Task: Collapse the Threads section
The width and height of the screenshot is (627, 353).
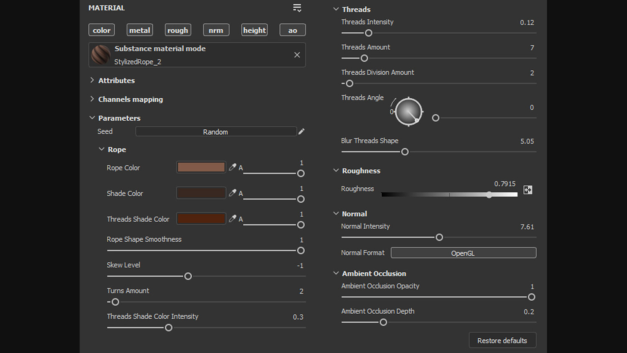Action: (x=336, y=9)
